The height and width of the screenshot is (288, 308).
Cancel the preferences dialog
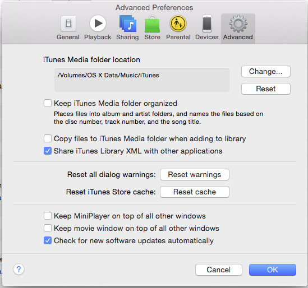coord(219,270)
